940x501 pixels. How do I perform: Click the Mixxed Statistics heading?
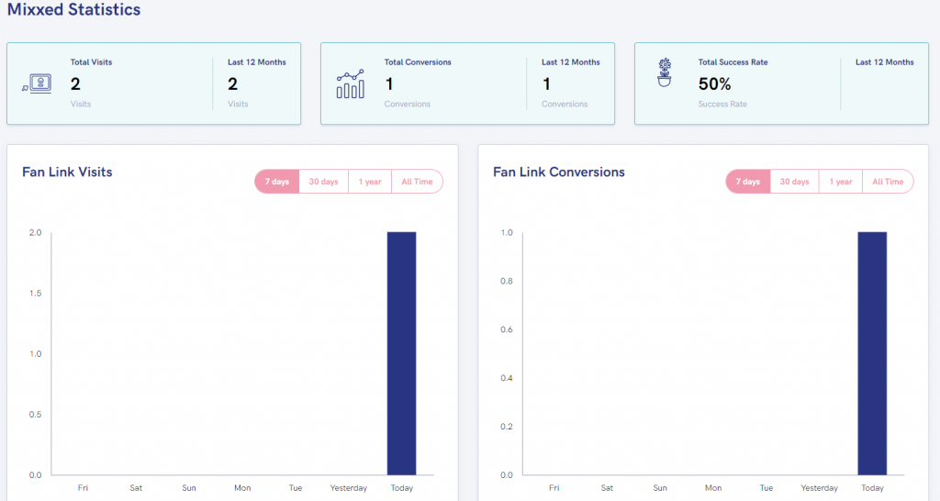pyautogui.click(x=74, y=10)
